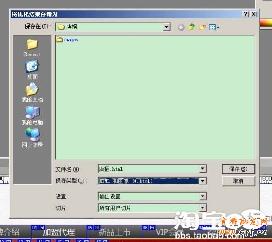The image size is (272, 242).
Task: Click the file name text field
Action: 148,169
